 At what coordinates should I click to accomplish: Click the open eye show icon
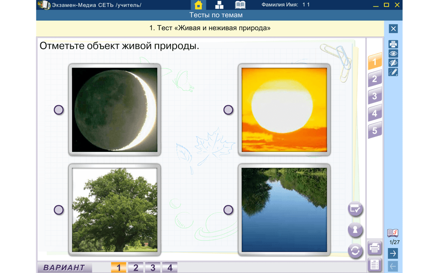(x=393, y=54)
